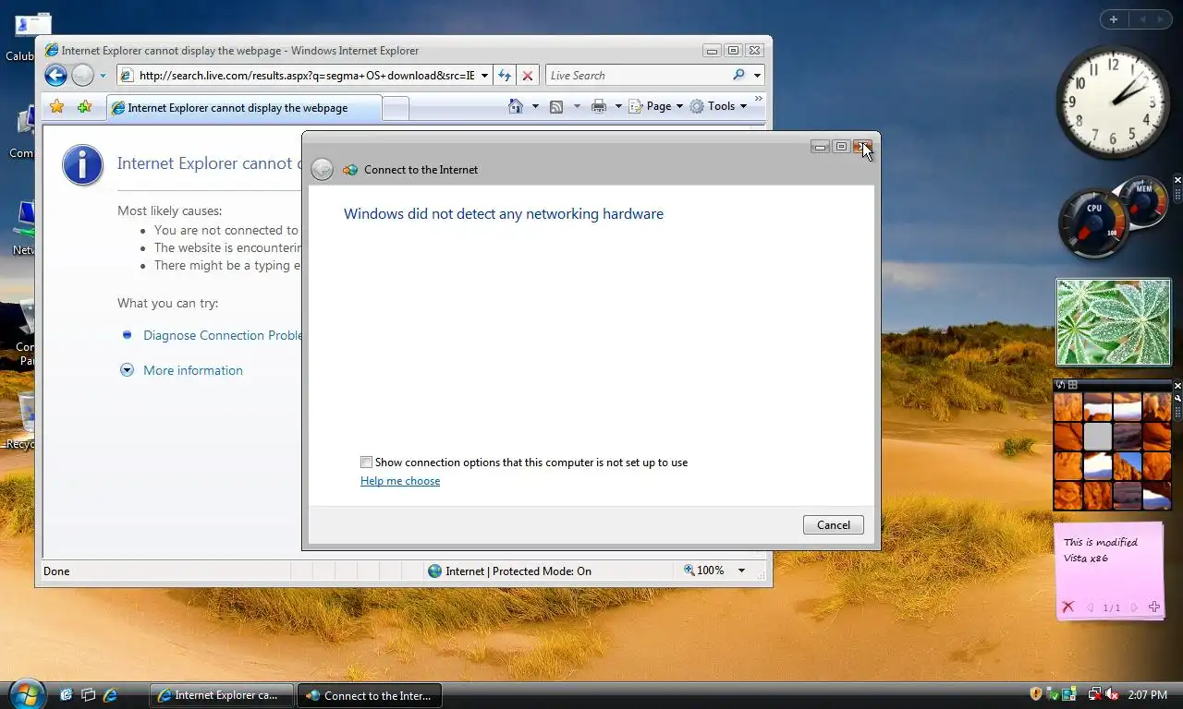Click the Slide Show leaf photo gadget

1113,322
